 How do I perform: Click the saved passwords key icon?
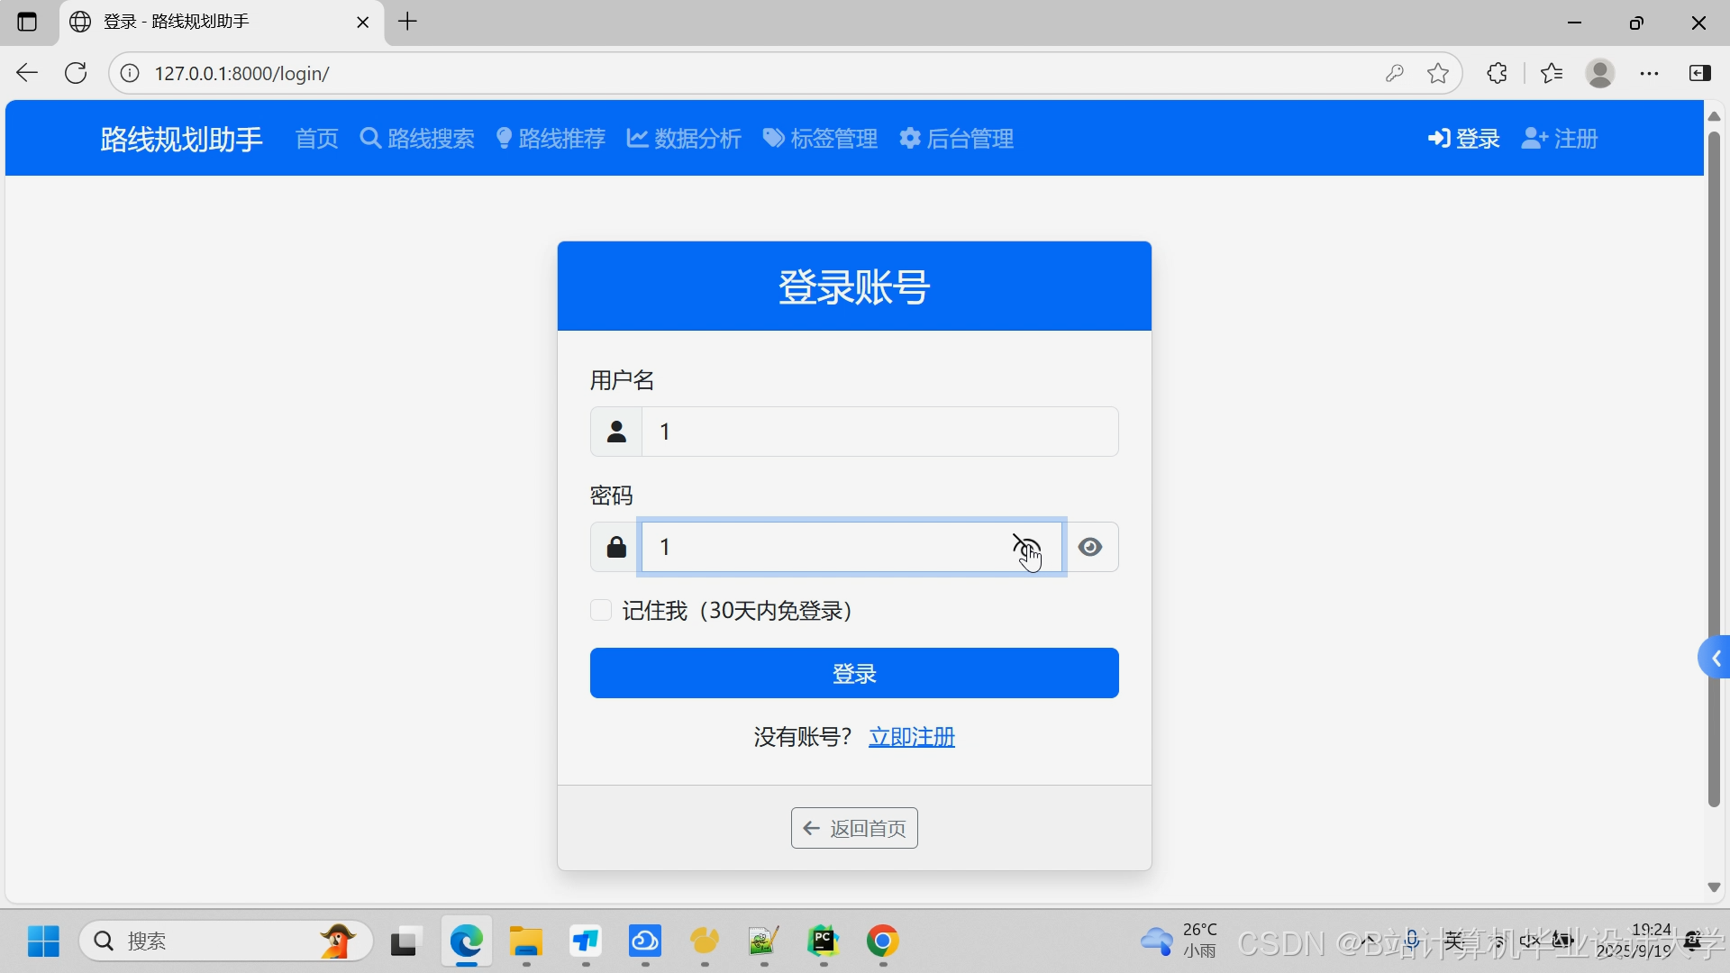click(x=1395, y=74)
